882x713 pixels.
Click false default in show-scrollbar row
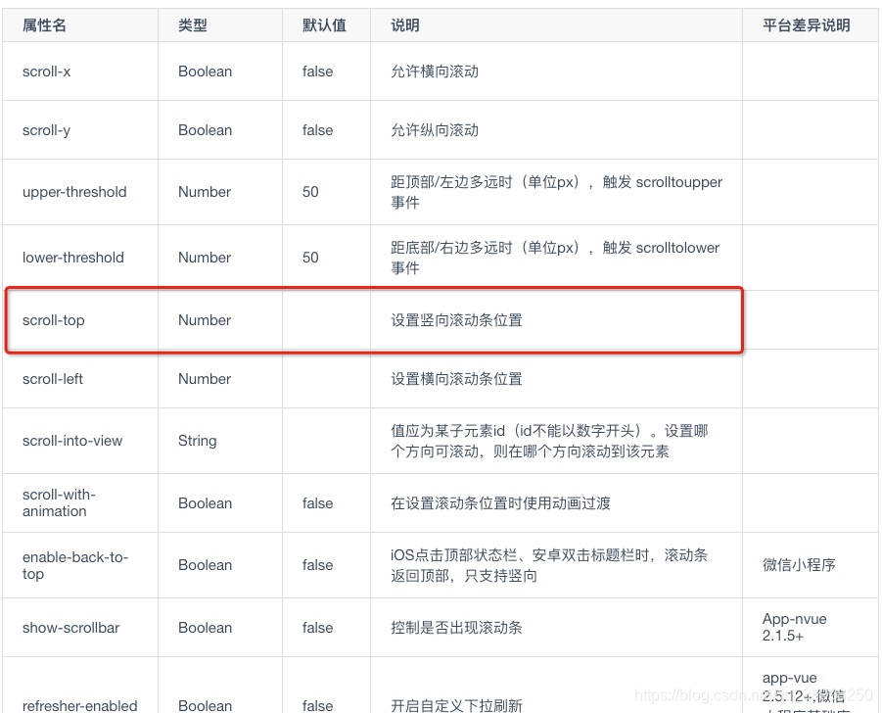pyautogui.click(x=318, y=628)
